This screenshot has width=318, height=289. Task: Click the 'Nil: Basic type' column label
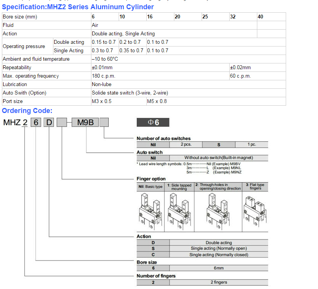click(x=151, y=187)
